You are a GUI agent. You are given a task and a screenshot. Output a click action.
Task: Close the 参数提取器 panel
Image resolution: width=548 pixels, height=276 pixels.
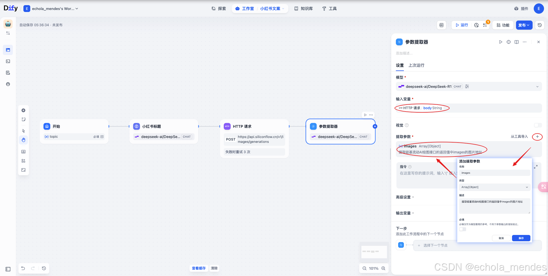click(539, 42)
